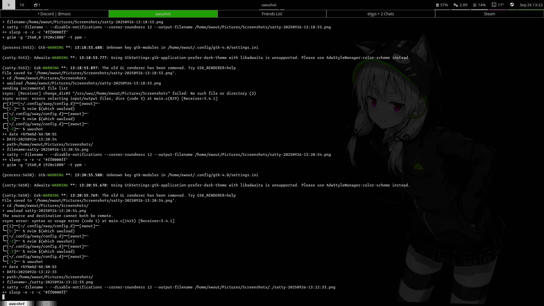This screenshot has height=306, width=544.
Task: Switch to workspace 10
Action: tap(22, 5)
